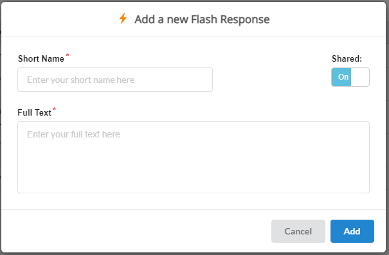Click the Full Text label

[x=34, y=113]
